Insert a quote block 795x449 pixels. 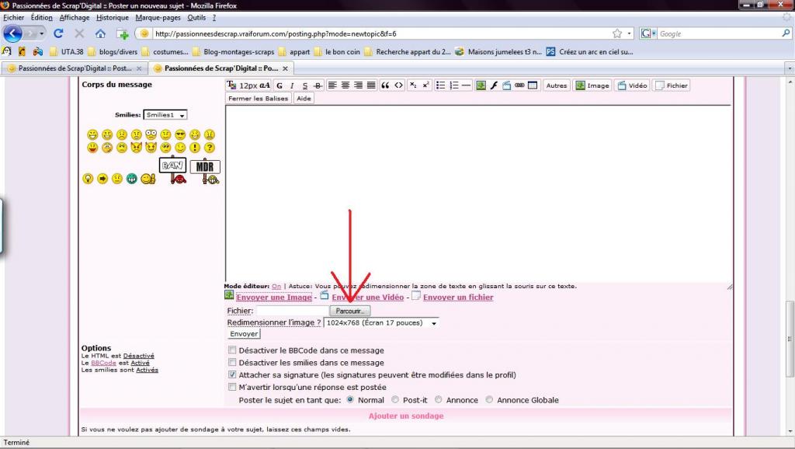click(385, 85)
